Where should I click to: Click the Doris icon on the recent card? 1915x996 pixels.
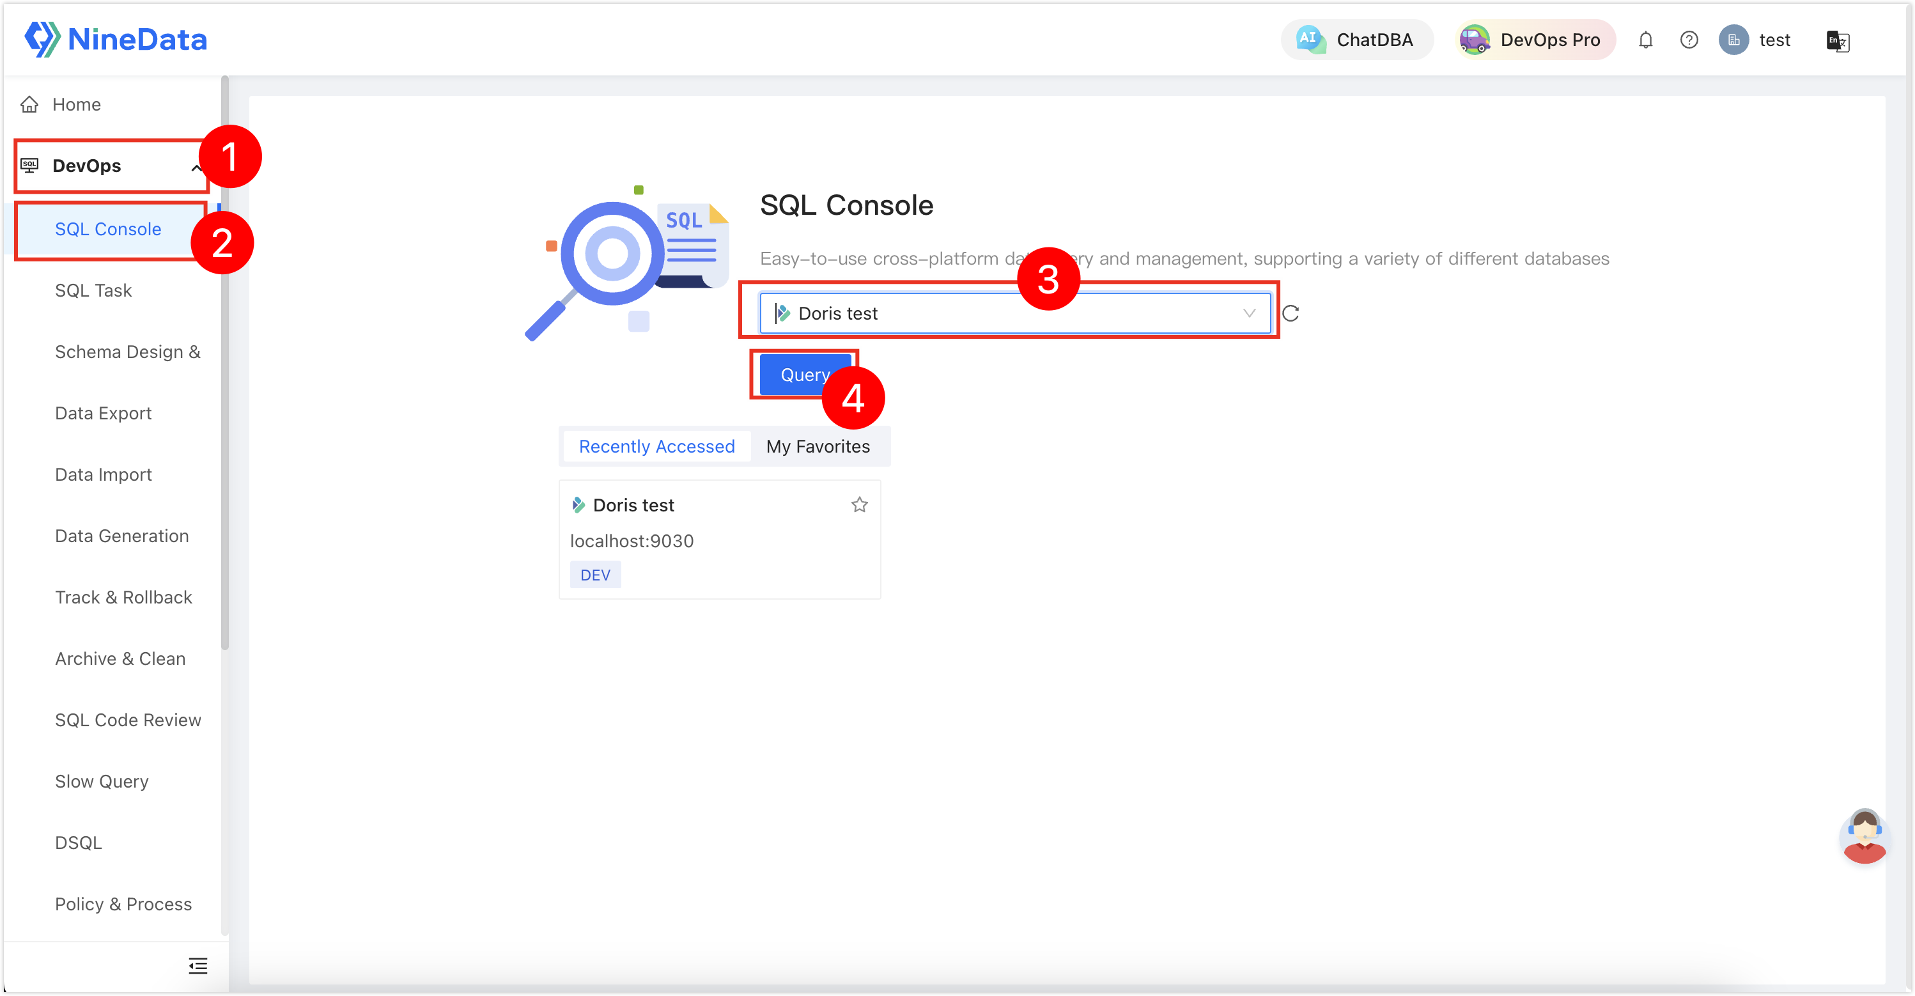[578, 506]
